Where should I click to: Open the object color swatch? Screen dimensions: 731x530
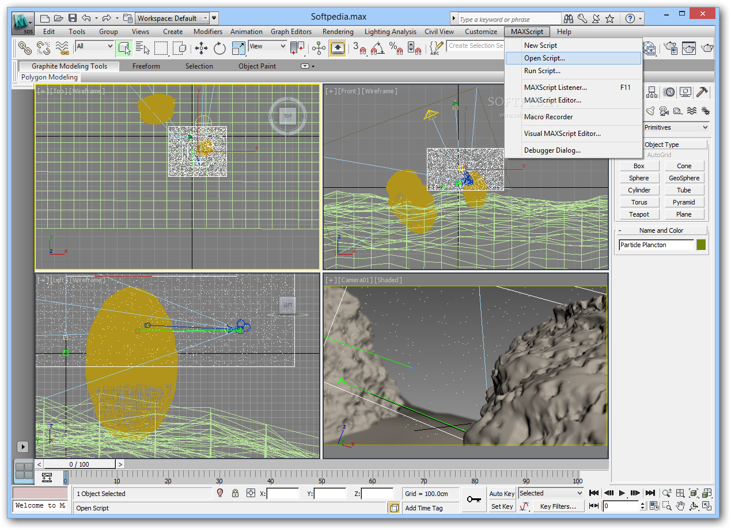pos(700,245)
